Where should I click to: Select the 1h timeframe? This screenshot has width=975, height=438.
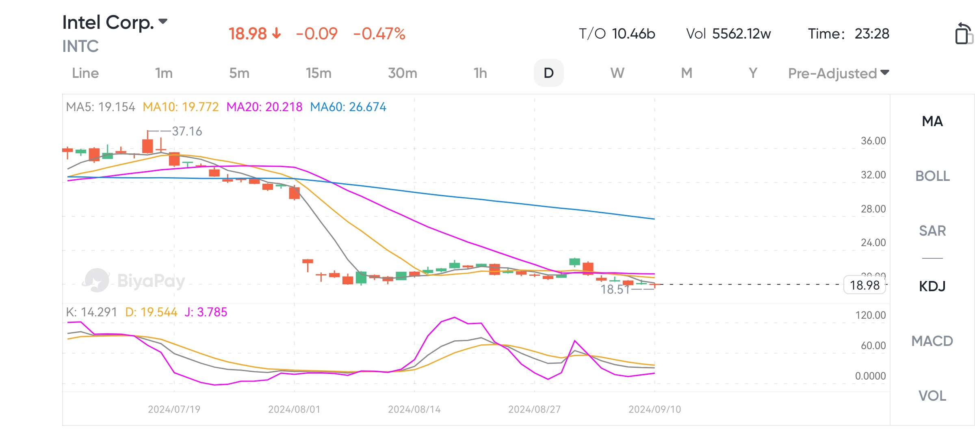point(480,73)
